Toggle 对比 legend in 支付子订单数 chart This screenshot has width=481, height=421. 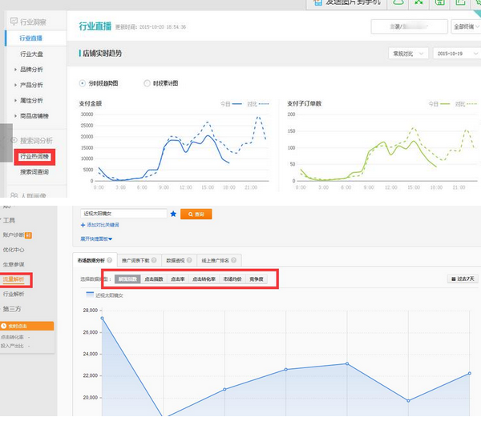click(466, 104)
